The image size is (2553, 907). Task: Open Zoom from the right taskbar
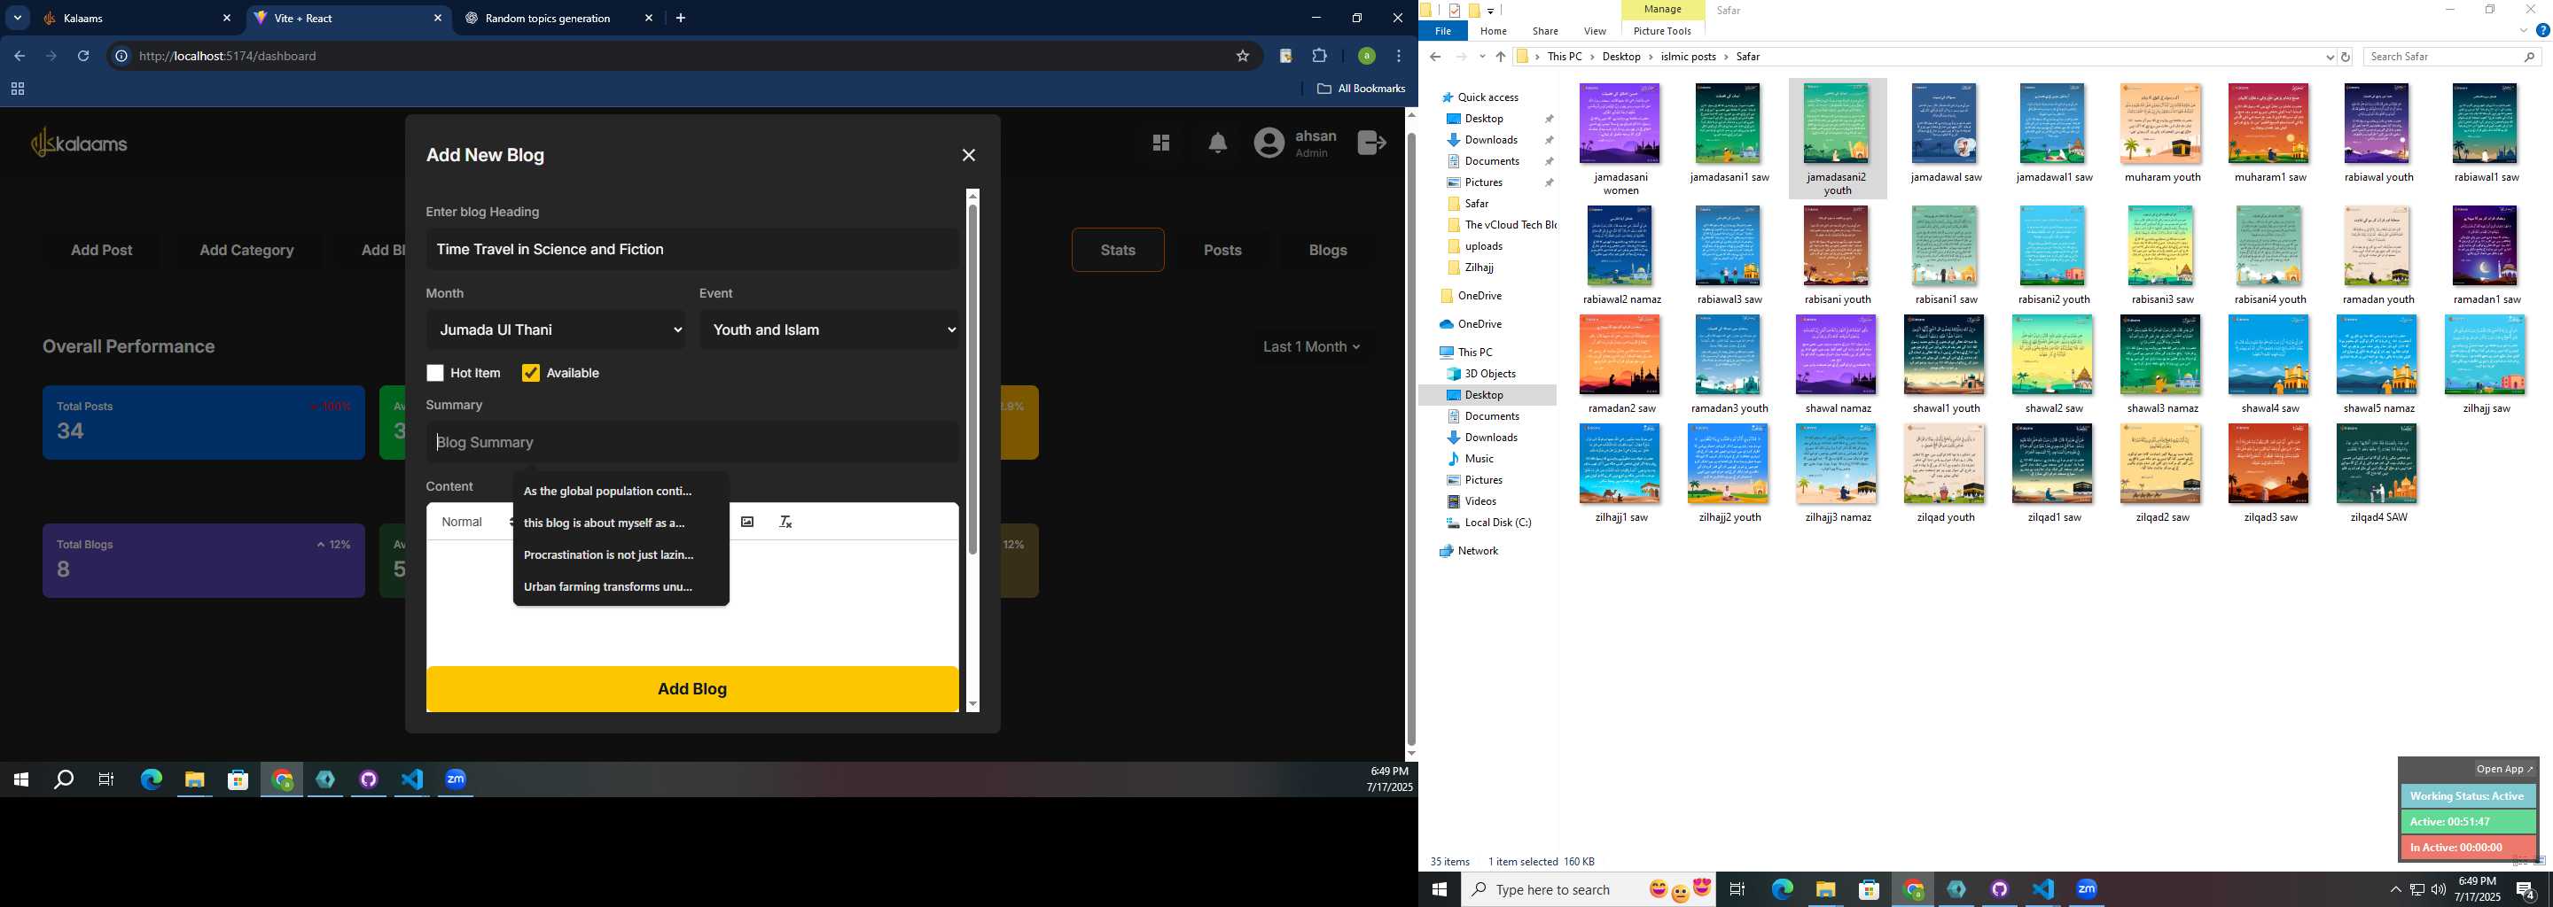[2086, 889]
